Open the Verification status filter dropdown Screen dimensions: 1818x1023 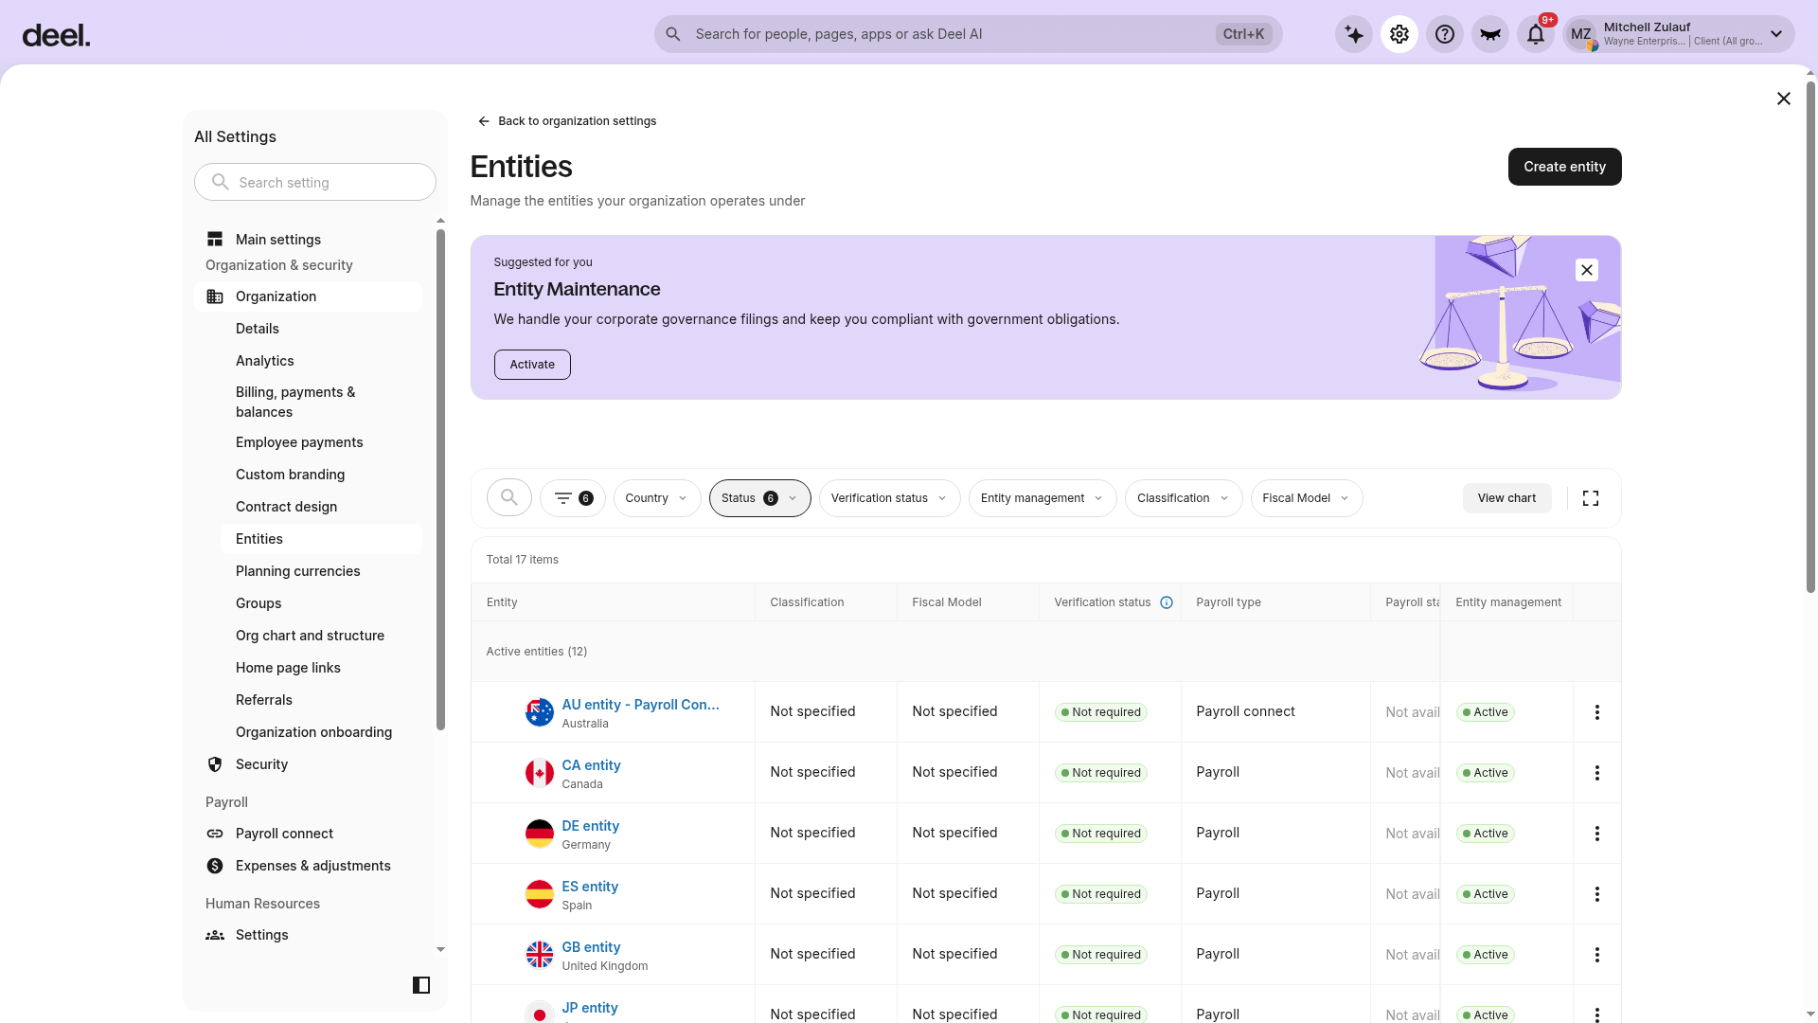pos(890,498)
